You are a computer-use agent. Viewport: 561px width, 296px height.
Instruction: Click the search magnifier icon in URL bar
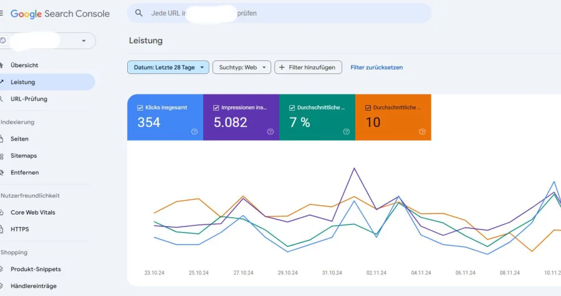coord(139,13)
